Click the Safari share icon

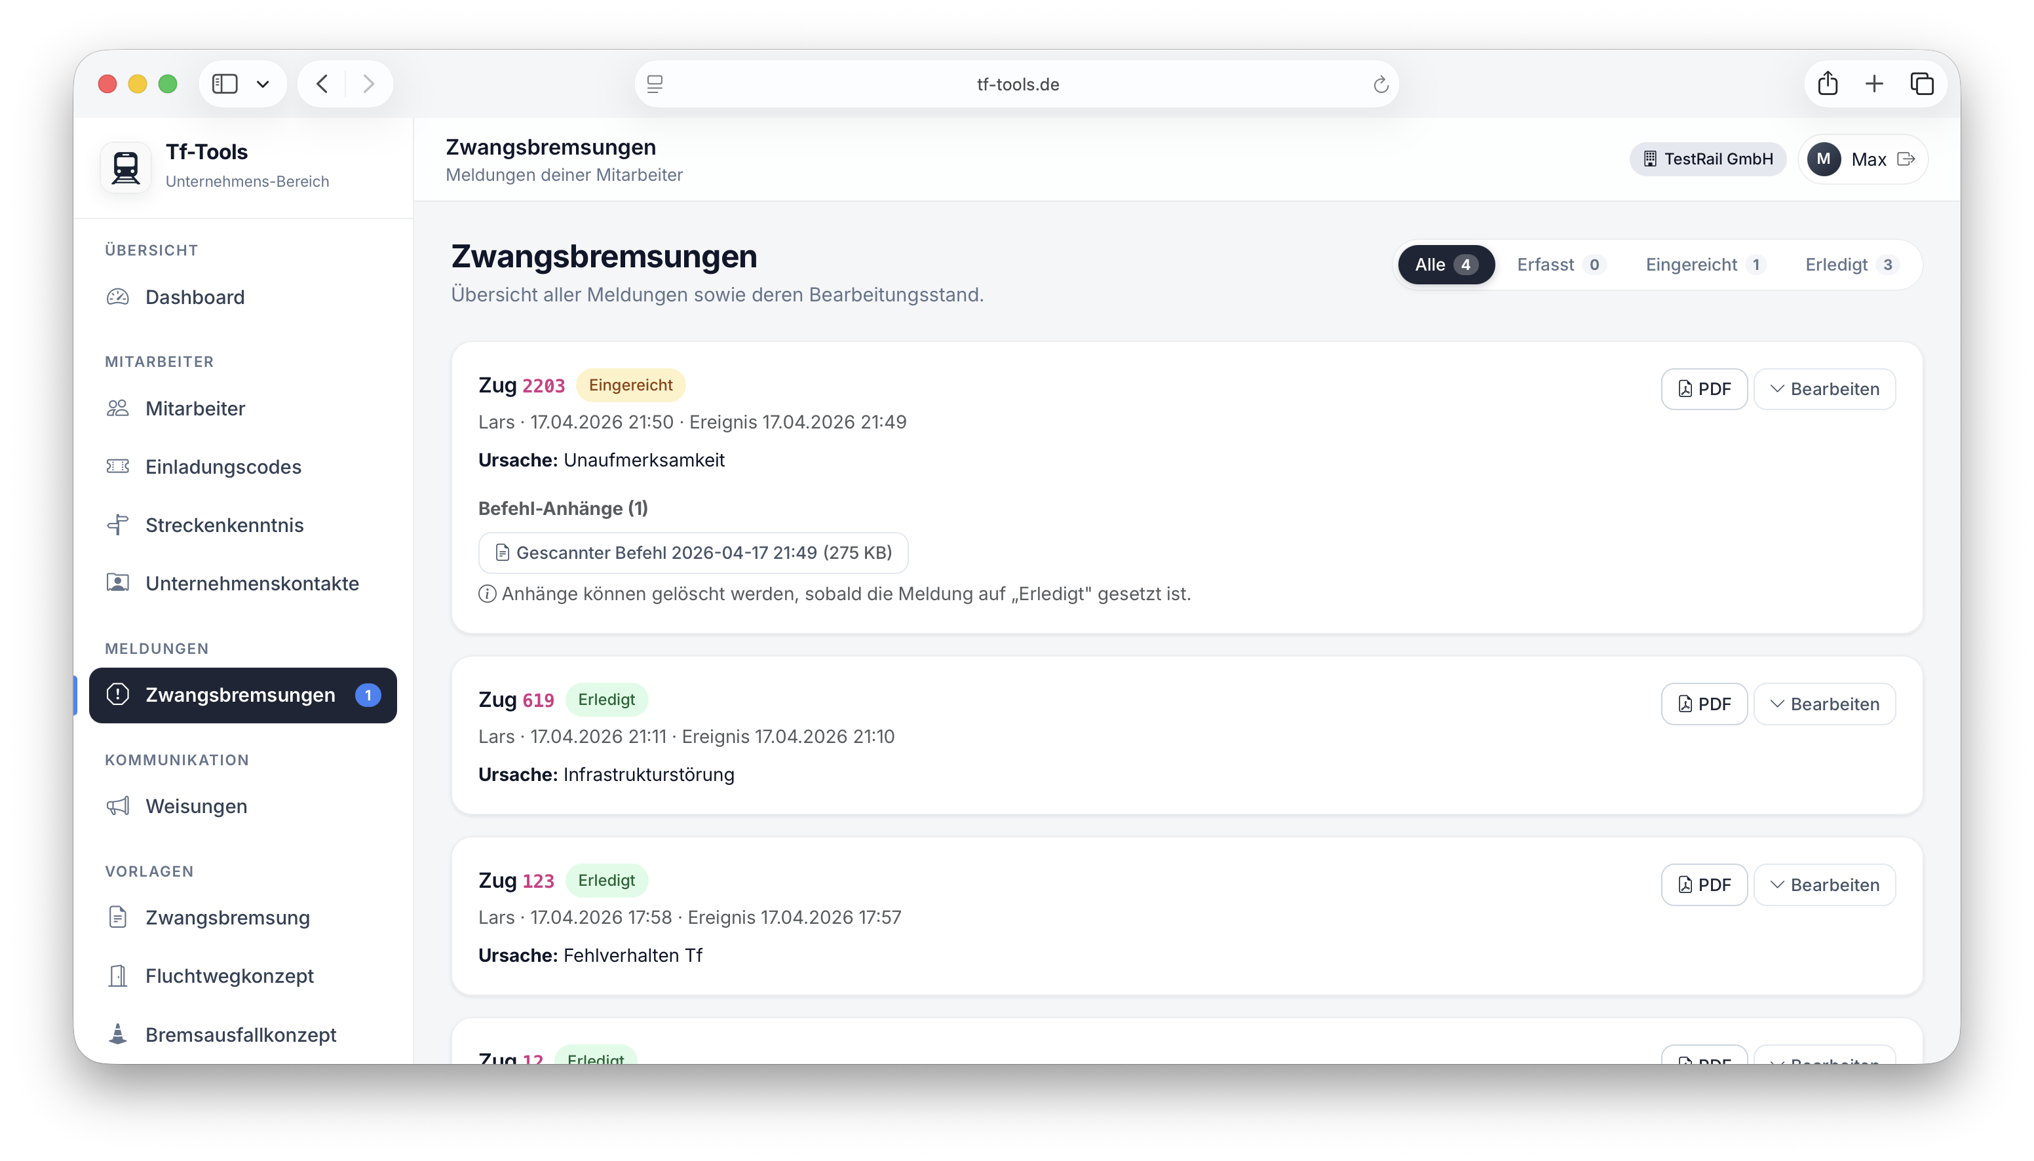(1828, 84)
